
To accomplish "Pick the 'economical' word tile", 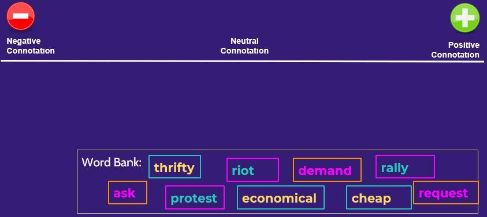I will click(x=281, y=197).
